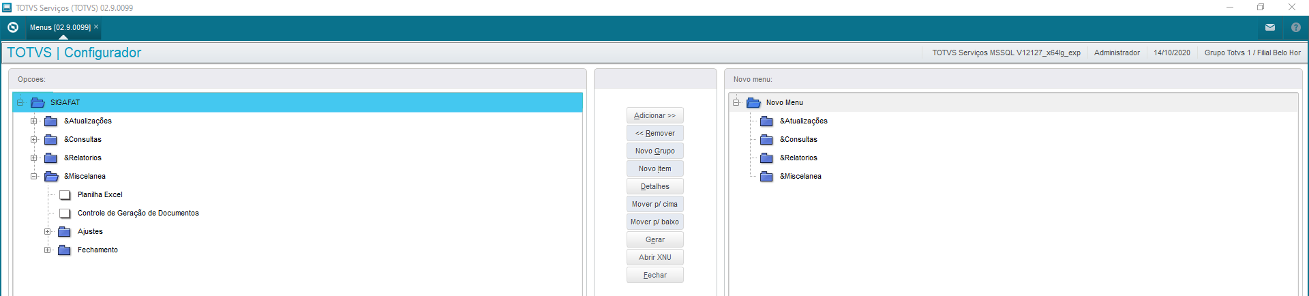This screenshot has height=296, width=1309.
Task: Select the Ajustes label
Action: point(90,231)
